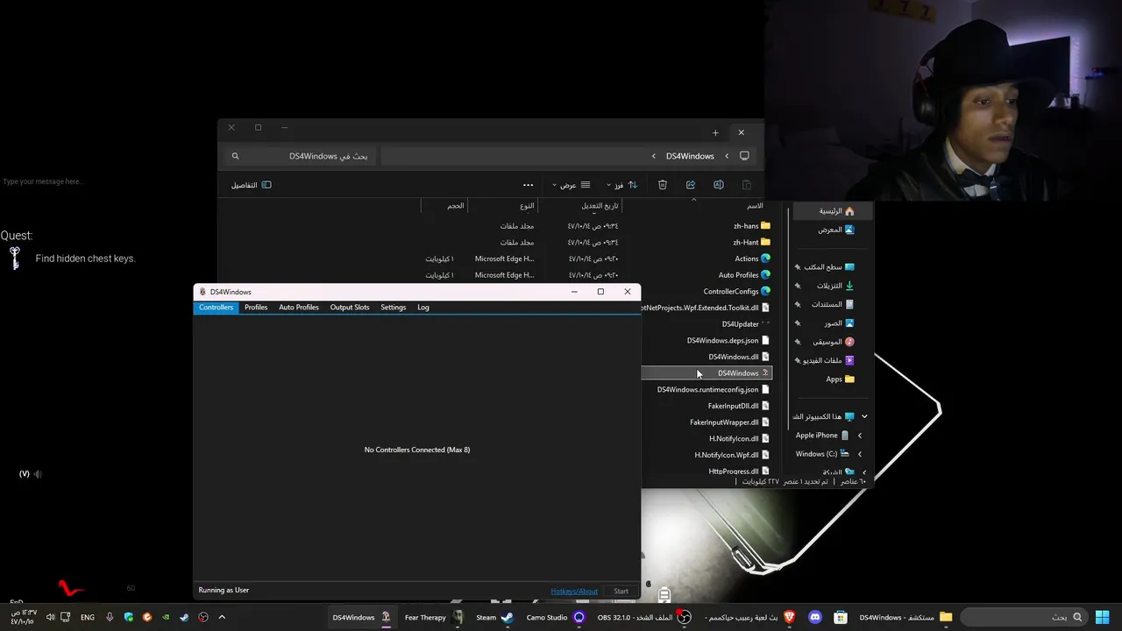Add a new Explorer tab with plus
This screenshot has width=1122, height=631.
[x=715, y=132]
